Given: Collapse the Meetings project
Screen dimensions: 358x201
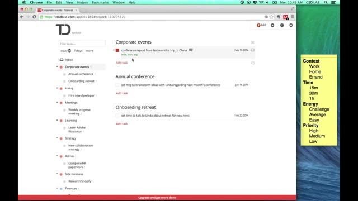Looking at the screenshot, I should (x=57, y=103).
